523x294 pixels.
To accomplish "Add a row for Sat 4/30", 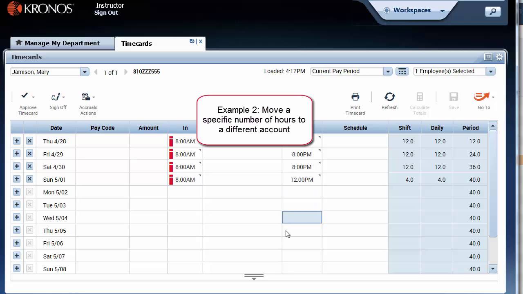I will coord(17,166).
